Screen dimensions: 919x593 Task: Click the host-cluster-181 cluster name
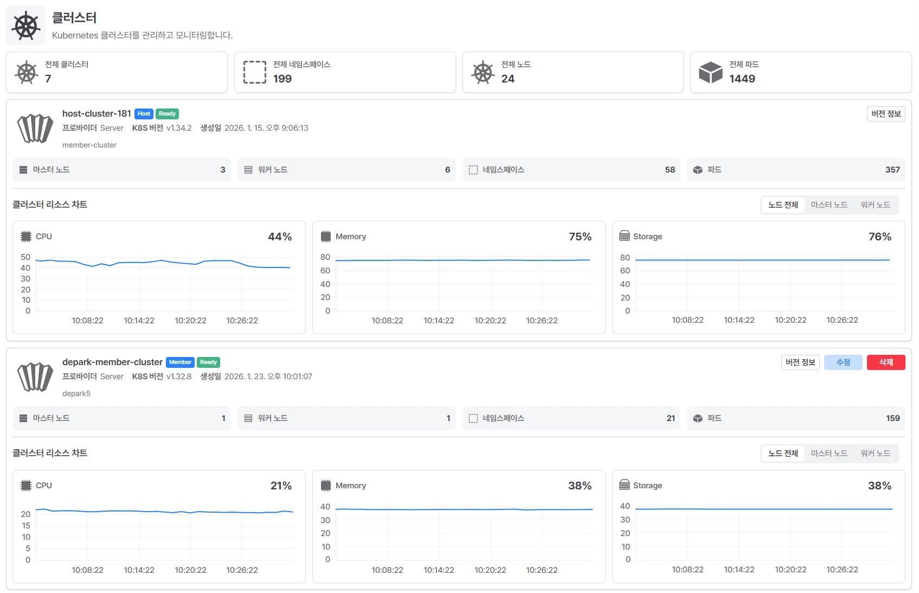[97, 113]
